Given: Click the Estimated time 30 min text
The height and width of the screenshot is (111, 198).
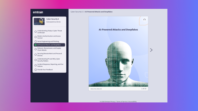Looking at the screenshot, I should (x=53, y=22).
